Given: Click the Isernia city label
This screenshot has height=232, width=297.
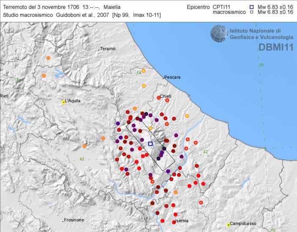Looking at the screenshot, I should click(x=181, y=221).
